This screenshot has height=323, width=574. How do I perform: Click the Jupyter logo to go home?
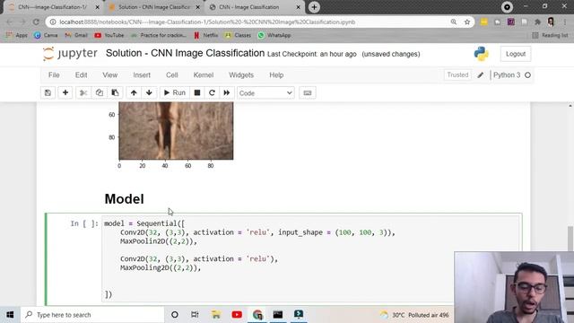70,54
